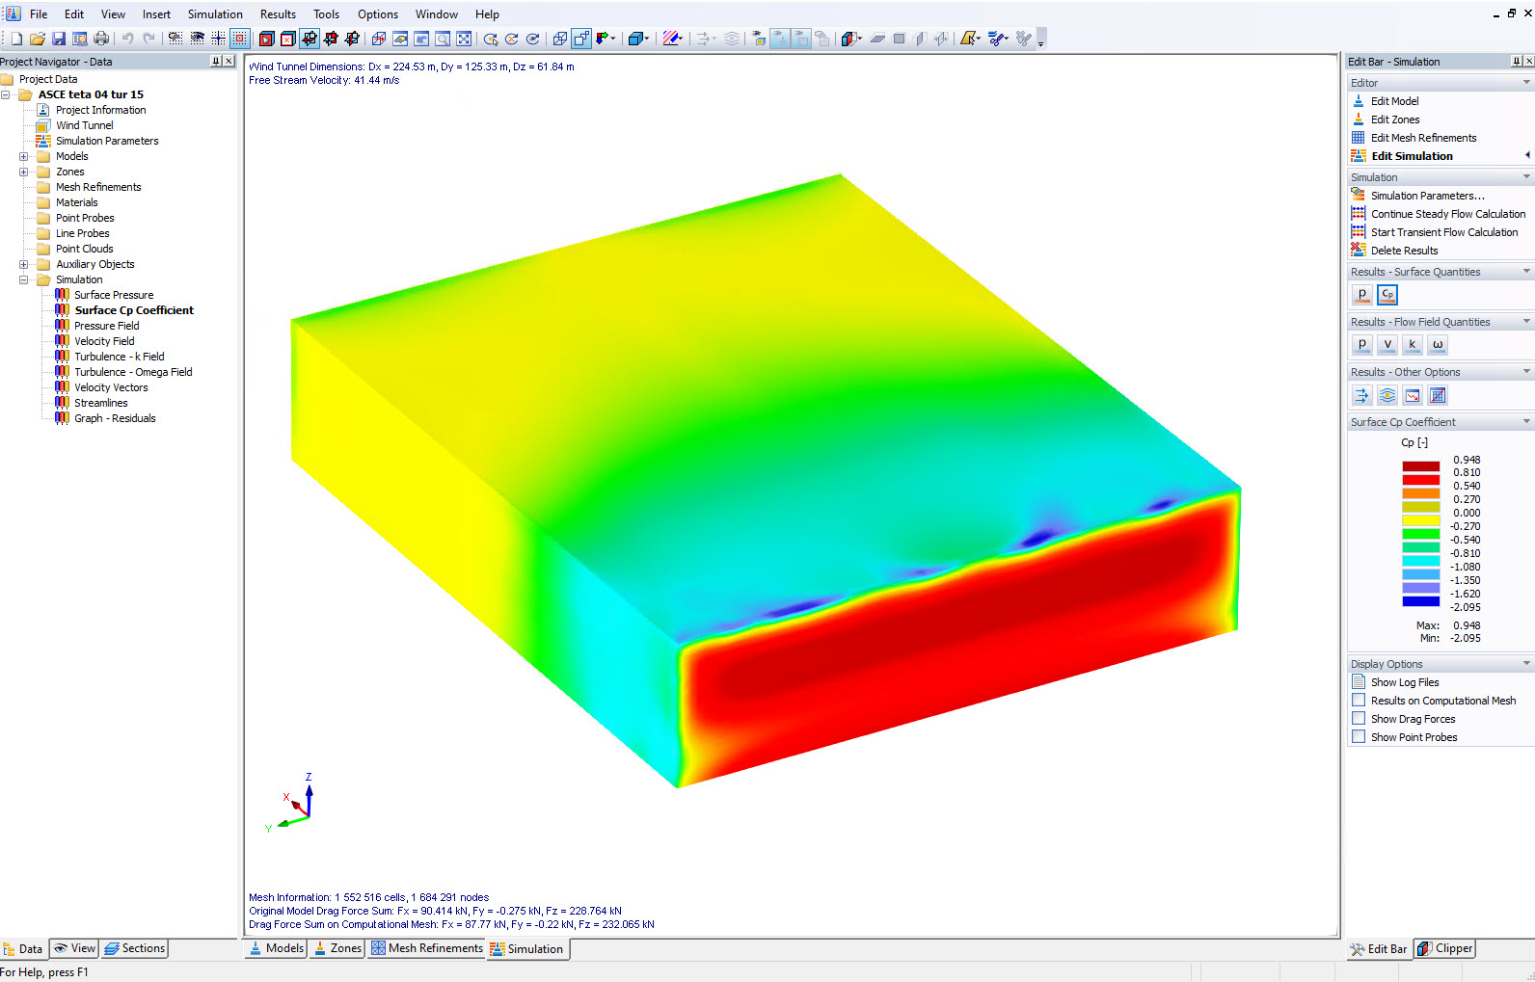Show velocity v flow field quantity
1535x982 pixels.
tap(1387, 344)
